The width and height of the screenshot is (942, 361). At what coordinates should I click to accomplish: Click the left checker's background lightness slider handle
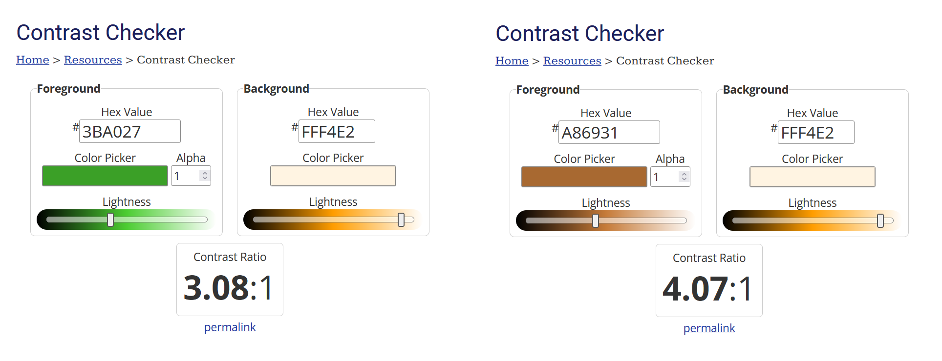pyautogui.click(x=401, y=220)
